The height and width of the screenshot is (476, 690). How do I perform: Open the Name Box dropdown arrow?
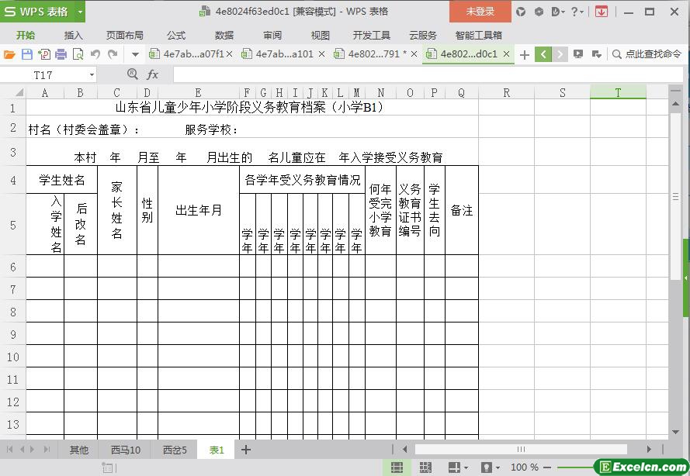(x=92, y=74)
